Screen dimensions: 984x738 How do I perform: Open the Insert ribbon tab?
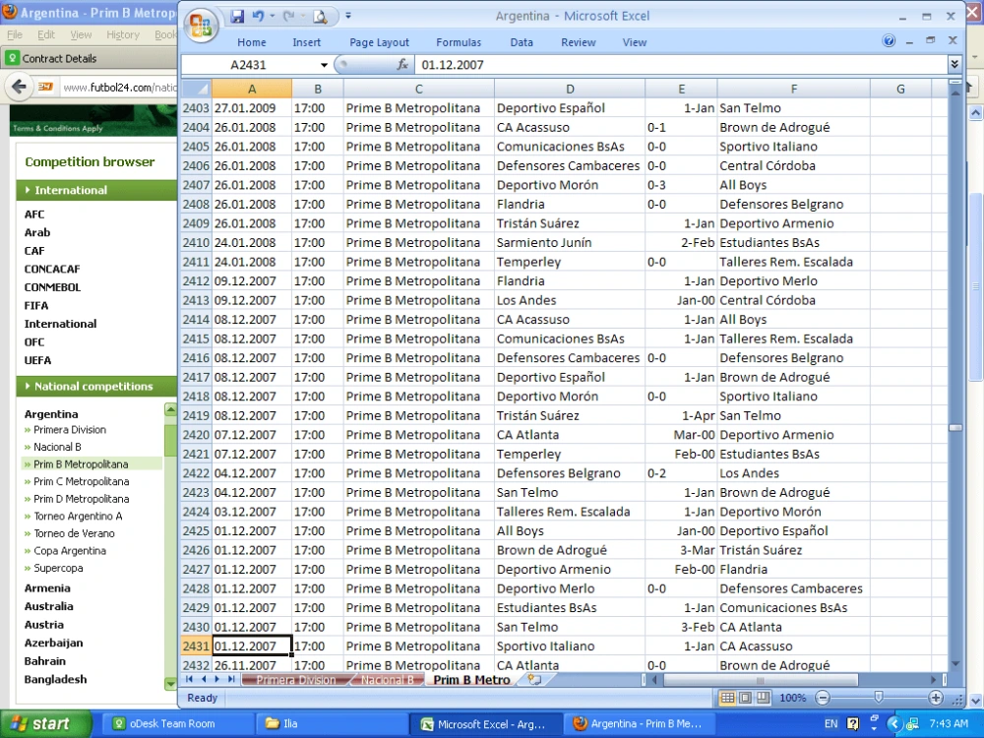[x=306, y=42]
